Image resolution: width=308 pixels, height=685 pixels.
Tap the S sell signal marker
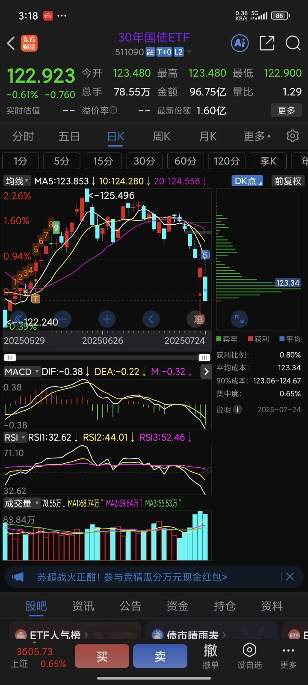click(205, 255)
